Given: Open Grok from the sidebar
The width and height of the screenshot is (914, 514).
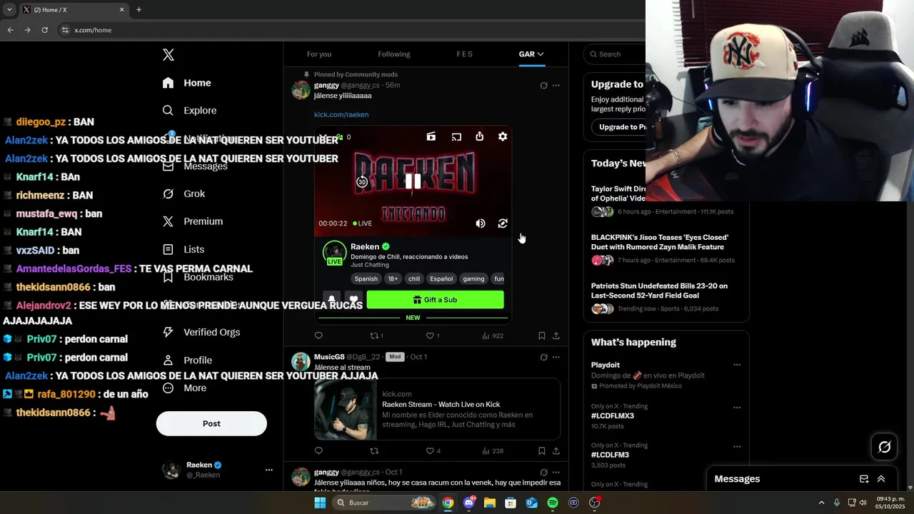Looking at the screenshot, I should 184,193.
